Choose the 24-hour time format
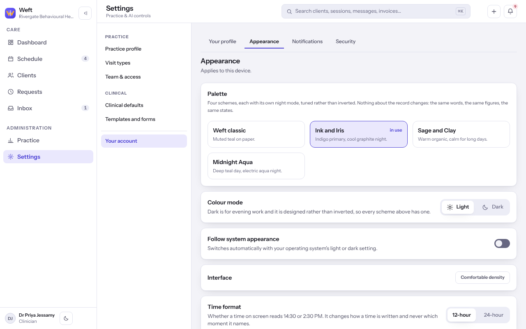Viewport: 526px width, 329px height. 494,315
